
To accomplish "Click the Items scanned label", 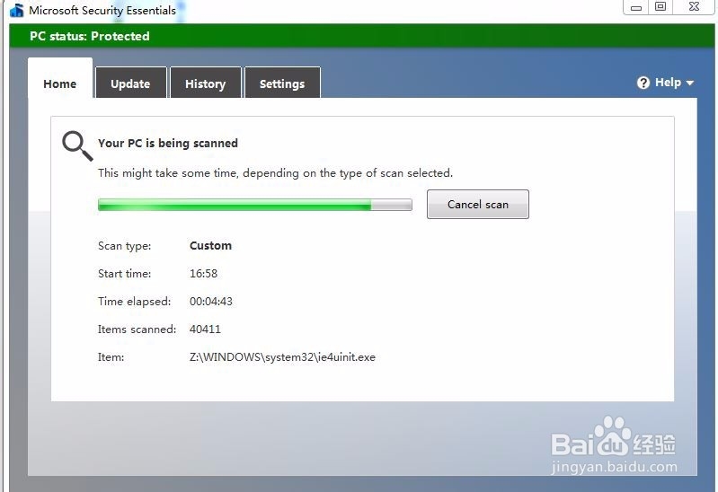I will point(137,329).
